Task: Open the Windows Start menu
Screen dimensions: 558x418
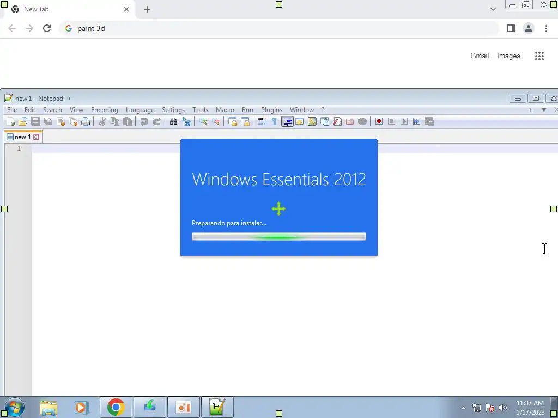Action: pos(14,407)
